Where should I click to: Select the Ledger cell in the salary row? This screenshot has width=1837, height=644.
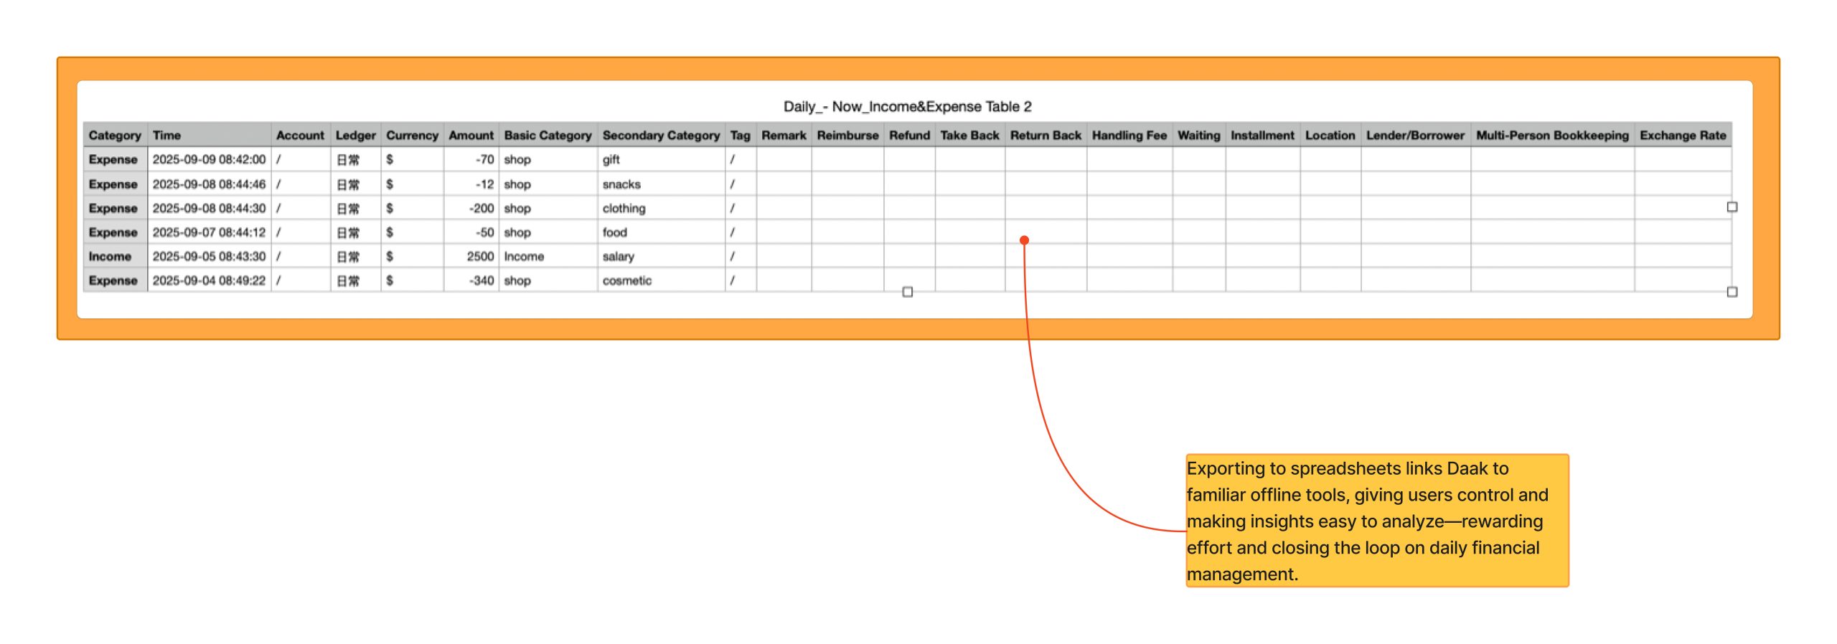[355, 256]
